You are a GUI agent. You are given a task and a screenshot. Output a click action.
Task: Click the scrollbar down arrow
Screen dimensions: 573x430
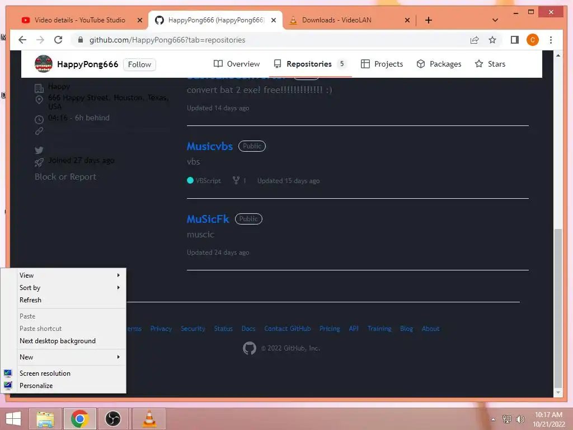click(x=558, y=392)
